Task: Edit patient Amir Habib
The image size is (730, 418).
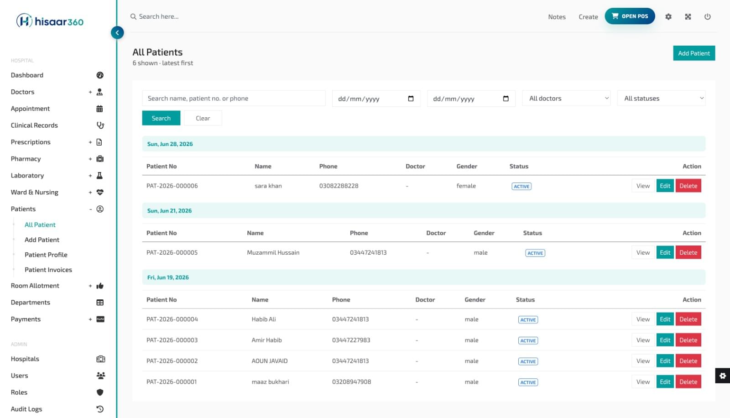Action: [665, 340]
